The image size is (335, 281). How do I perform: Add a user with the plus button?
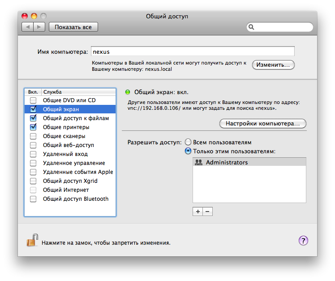click(198, 212)
